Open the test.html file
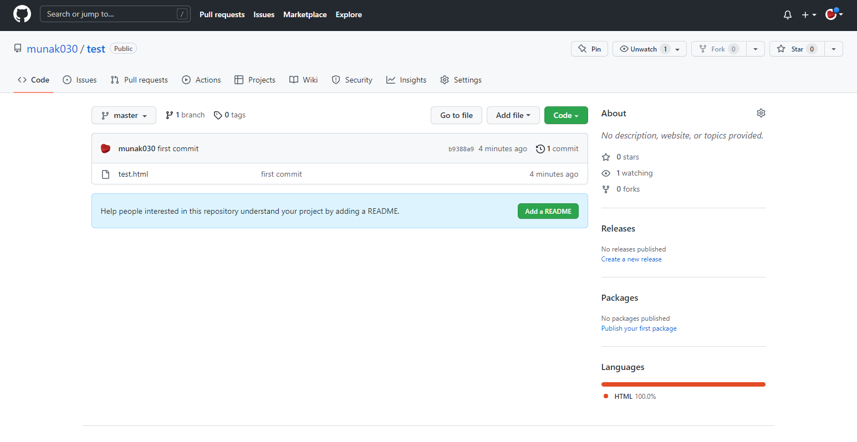This screenshot has width=857, height=442. (x=133, y=174)
